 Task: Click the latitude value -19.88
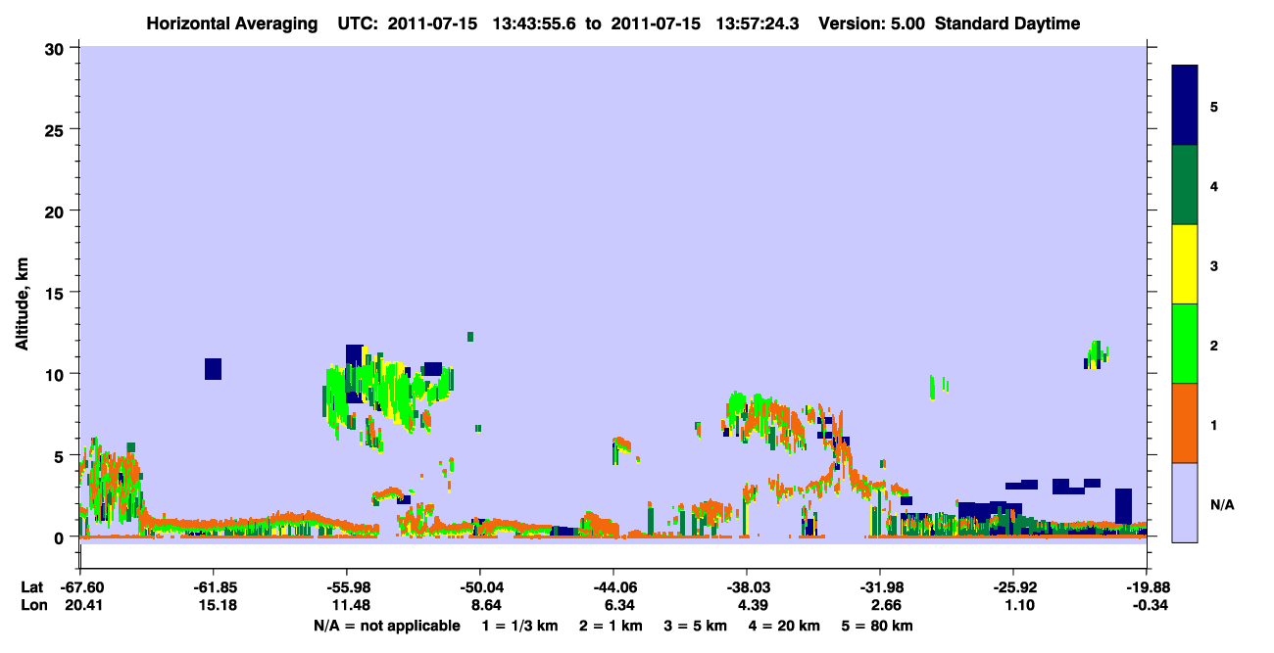pyautogui.click(x=1147, y=587)
